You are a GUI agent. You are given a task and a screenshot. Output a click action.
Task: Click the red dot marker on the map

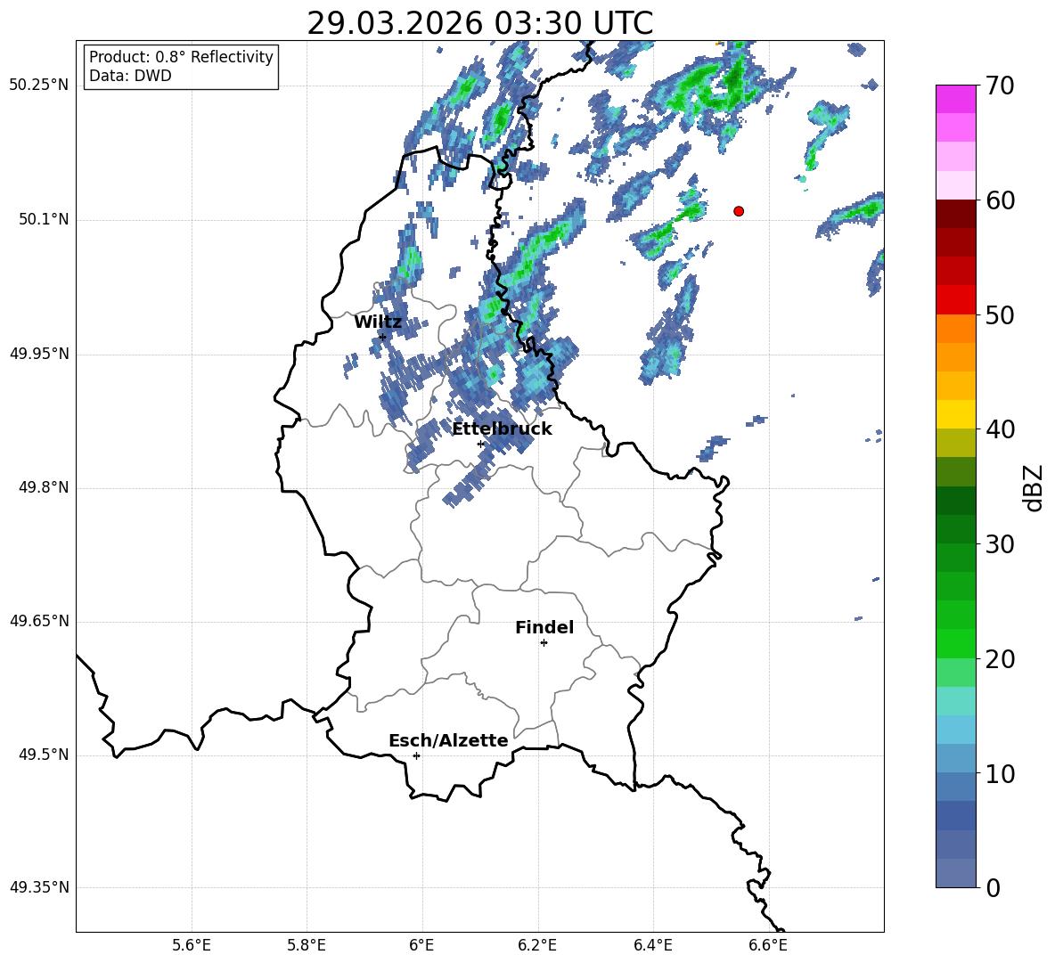pos(739,211)
